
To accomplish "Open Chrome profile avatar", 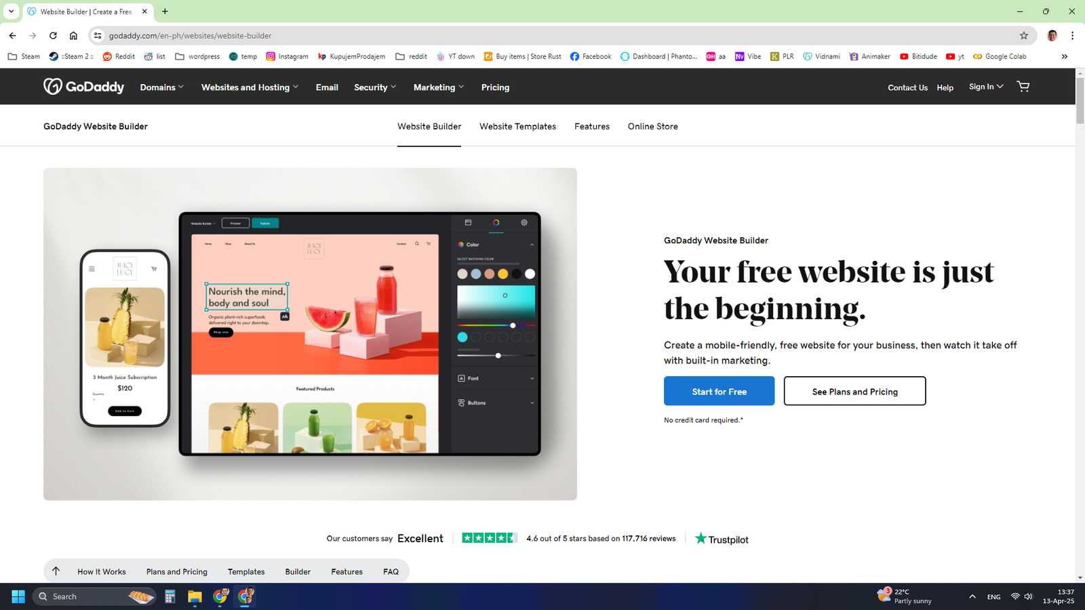I will pos(1052,35).
